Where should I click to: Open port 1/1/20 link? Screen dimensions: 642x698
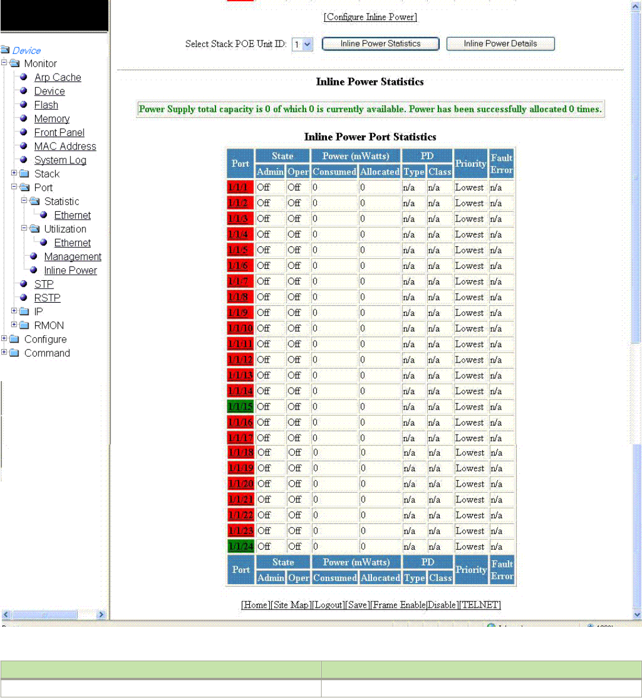(241, 484)
